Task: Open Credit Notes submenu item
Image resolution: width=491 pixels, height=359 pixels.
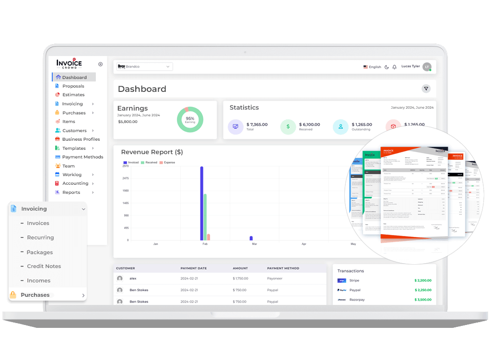Action: coord(44,266)
